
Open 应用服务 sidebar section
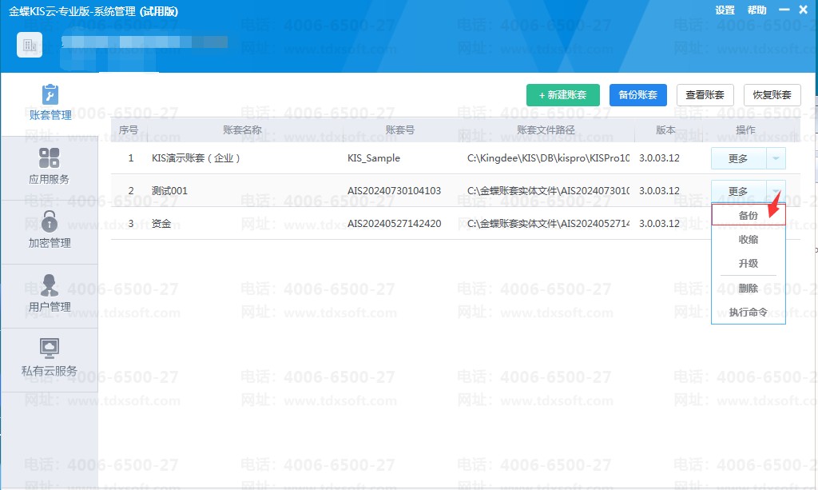(x=50, y=167)
